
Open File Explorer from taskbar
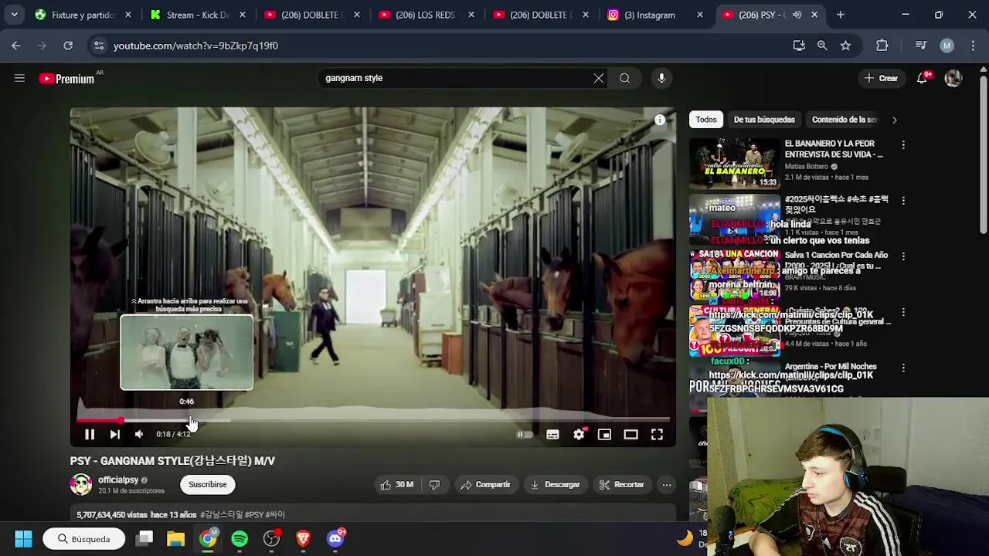coord(175,539)
